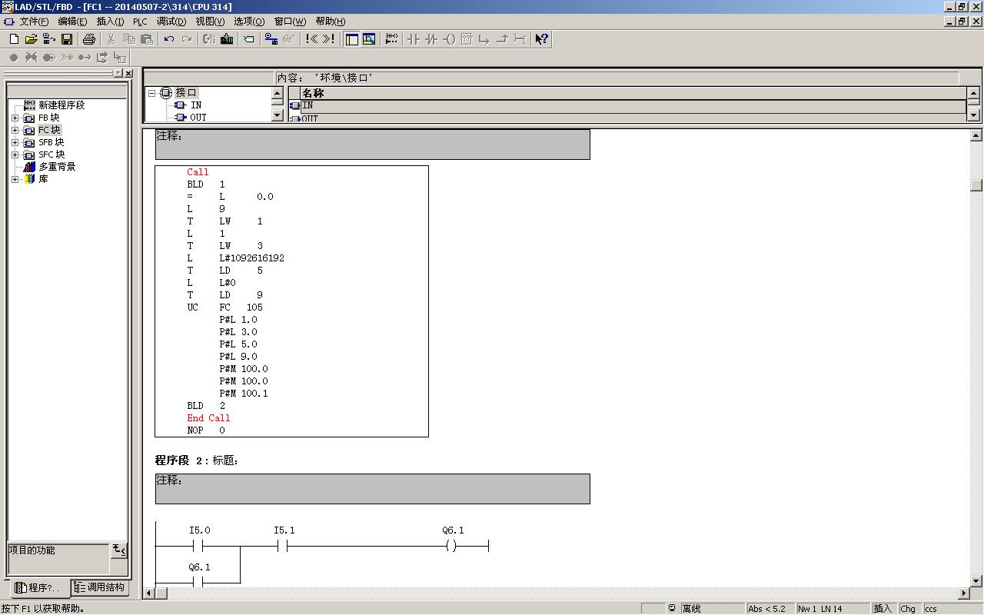Click the New Network toolbar icon

(x=391, y=39)
